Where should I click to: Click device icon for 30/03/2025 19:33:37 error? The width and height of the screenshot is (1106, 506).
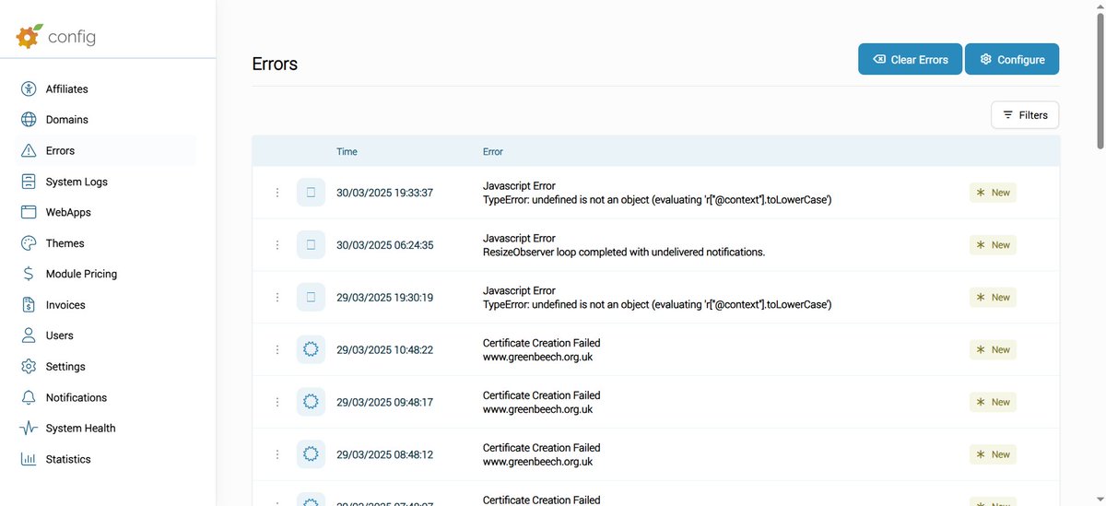pyautogui.click(x=311, y=193)
